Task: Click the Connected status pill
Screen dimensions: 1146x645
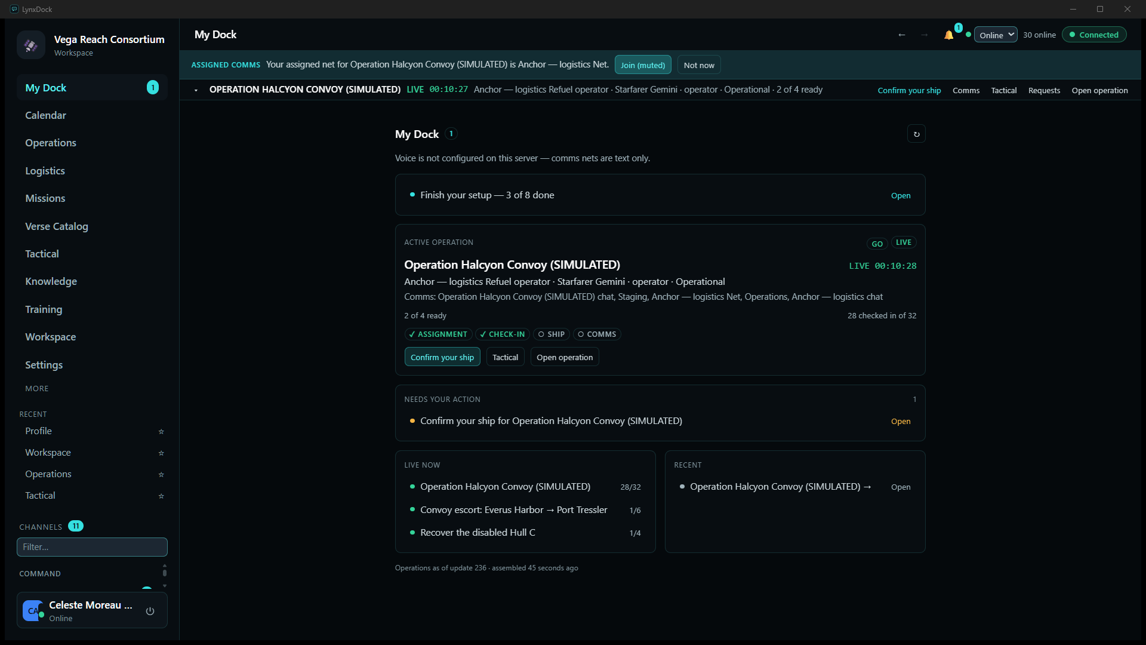Action: 1094,35
